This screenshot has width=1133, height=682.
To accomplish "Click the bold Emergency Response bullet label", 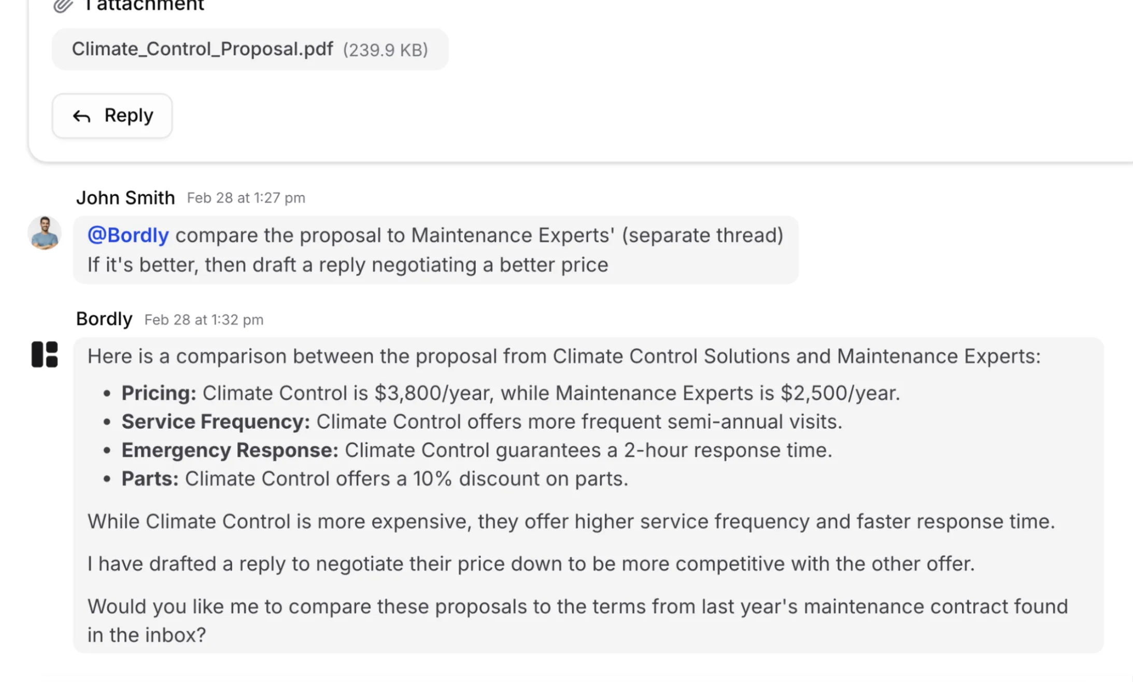I will [230, 450].
